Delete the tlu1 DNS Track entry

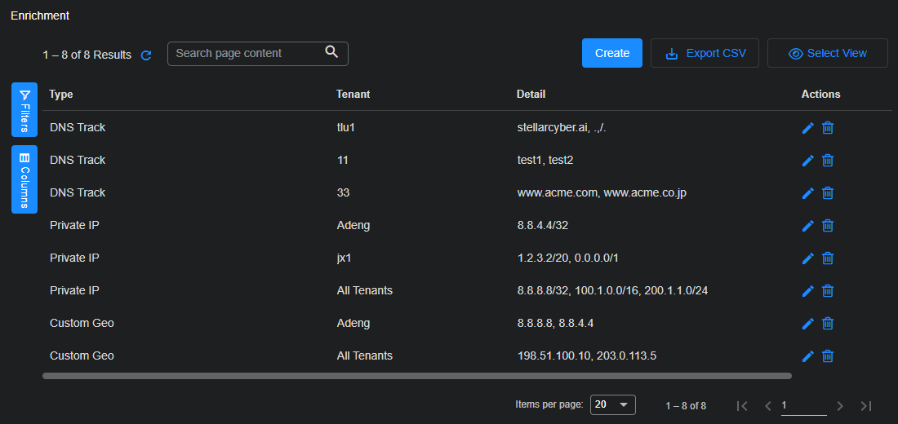(828, 128)
